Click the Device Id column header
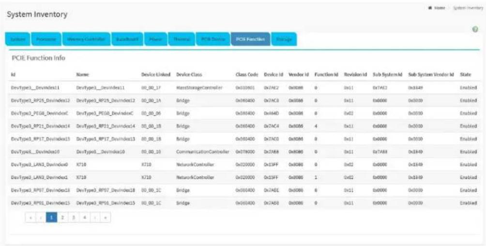Viewport: 486px width, 246px height. click(x=273, y=74)
